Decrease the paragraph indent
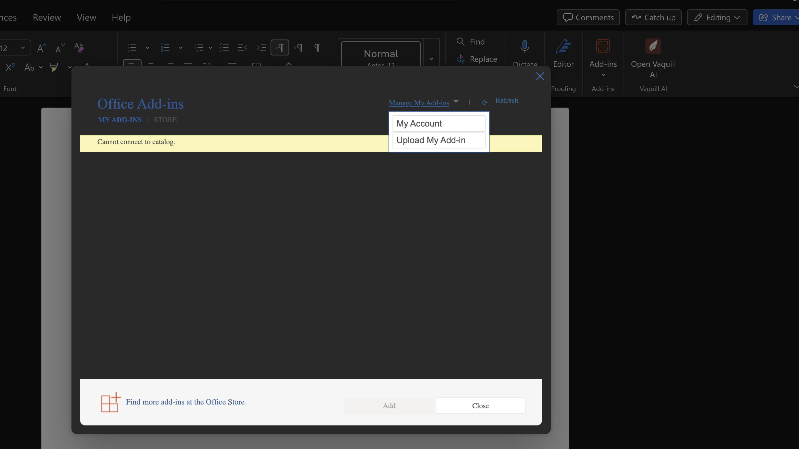This screenshot has width=799, height=449. pos(243,48)
